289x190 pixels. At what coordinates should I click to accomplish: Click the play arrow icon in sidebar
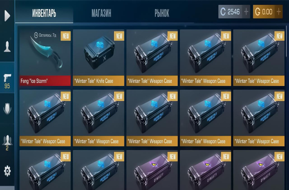pyautogui.click(x=7, y=16)
